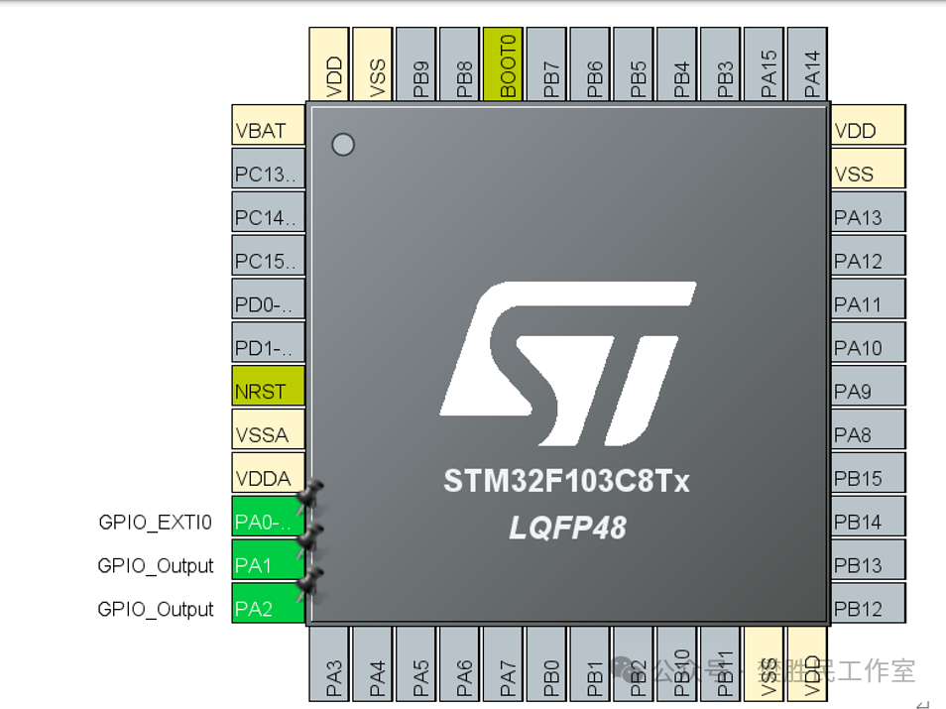
Task: Click the pushpin icon on pin PA2
Action: tap(310, 583)
